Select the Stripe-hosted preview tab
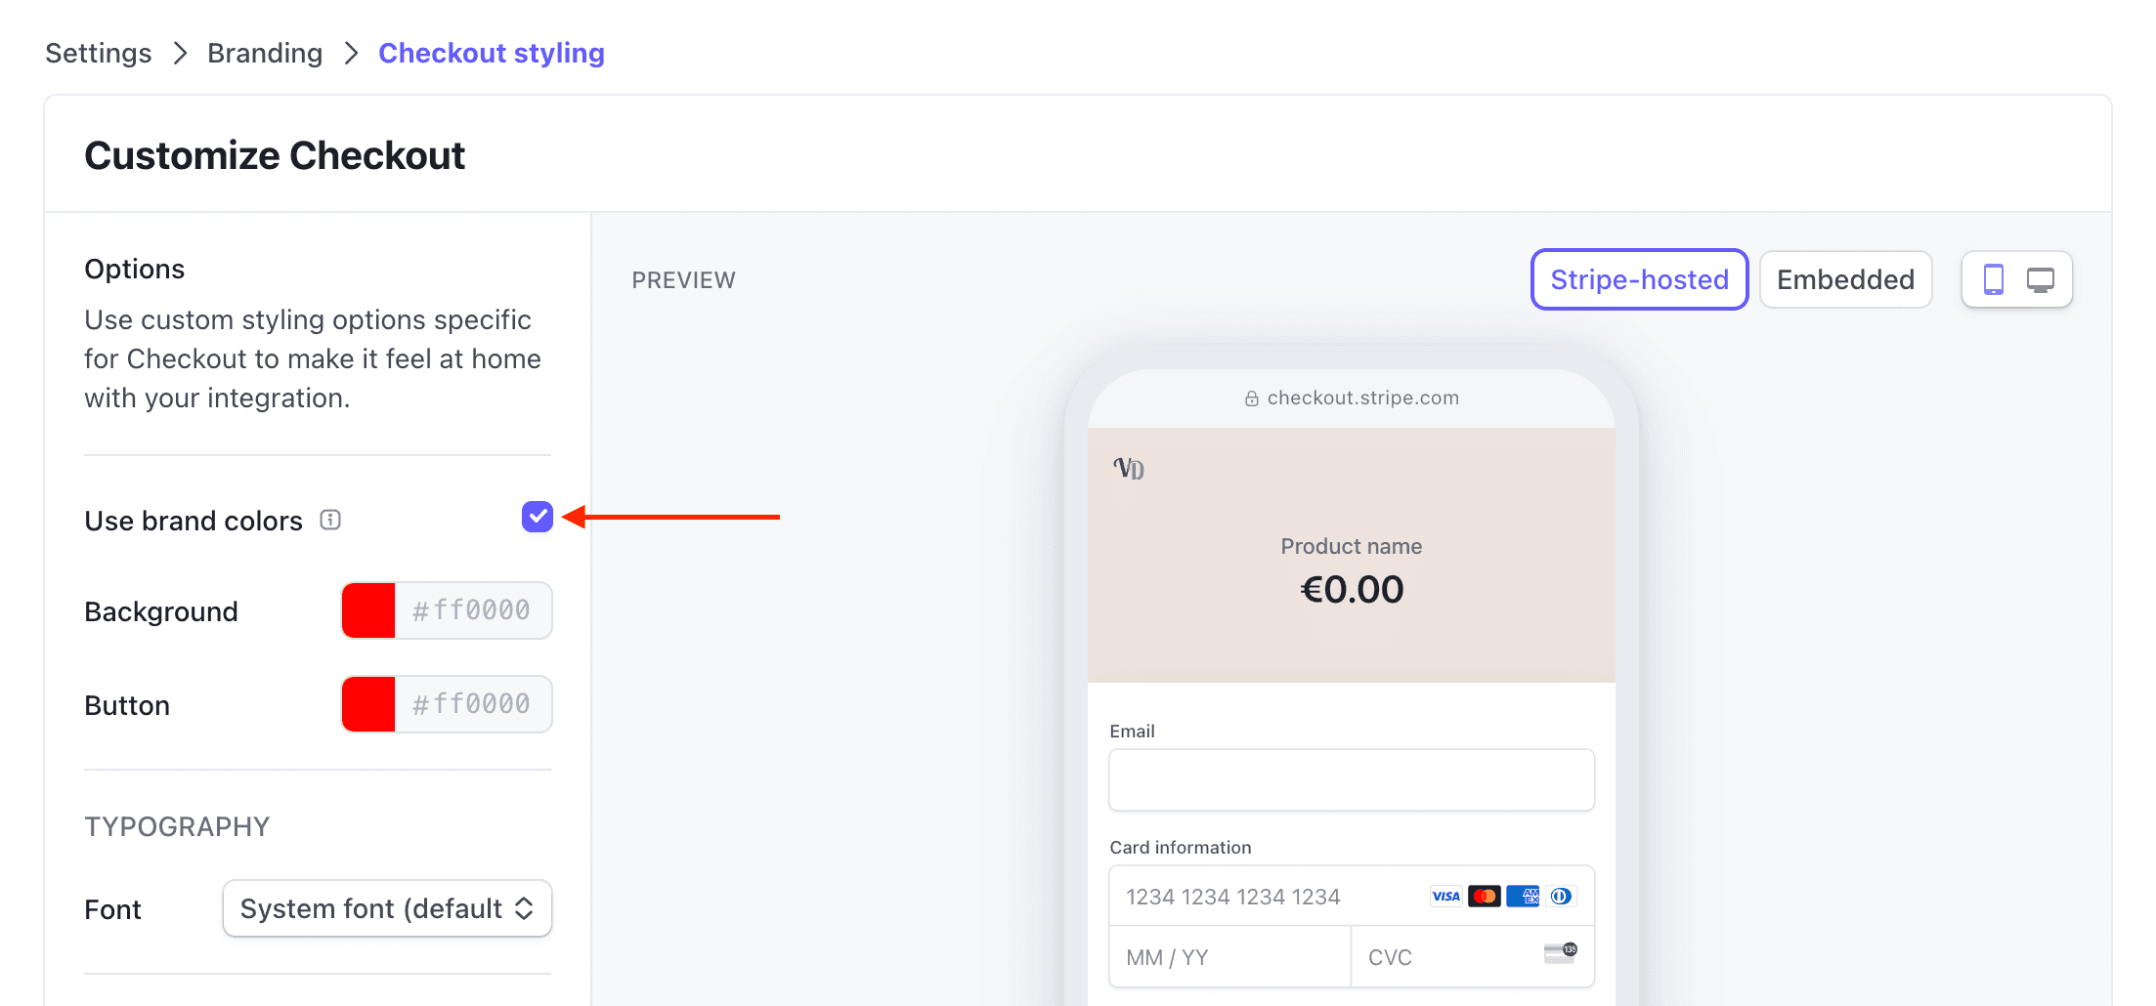Image resolution: width=2156 pixels, height=1006 pixels. (1639, 280)
